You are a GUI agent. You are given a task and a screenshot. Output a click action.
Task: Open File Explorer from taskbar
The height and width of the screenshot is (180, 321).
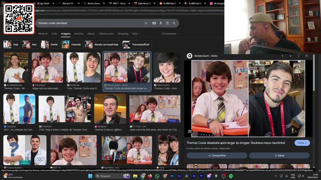(135, 176)
